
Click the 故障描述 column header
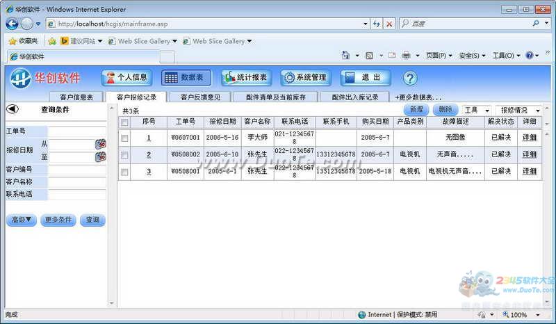(456, 122)
